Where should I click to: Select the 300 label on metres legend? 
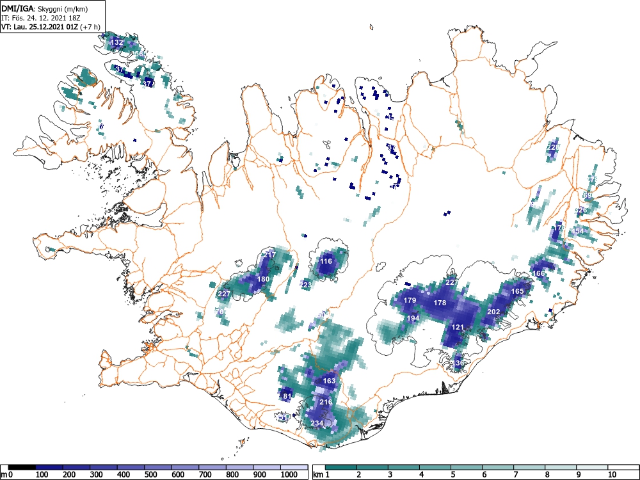click(97, 474)
